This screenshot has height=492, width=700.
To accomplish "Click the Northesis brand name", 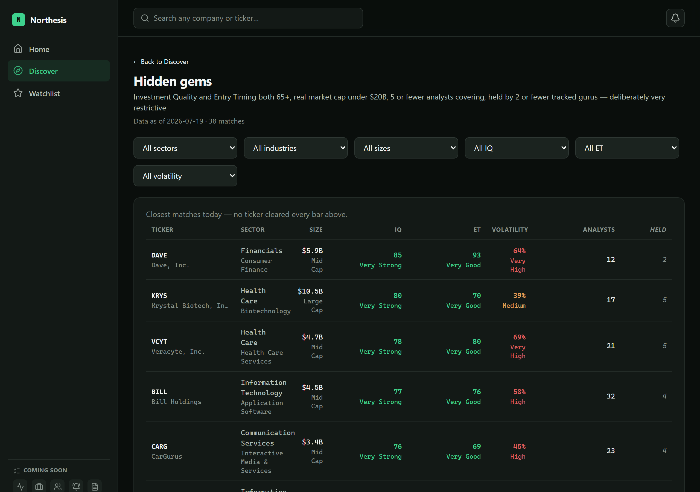I will (x=48, y=20).
